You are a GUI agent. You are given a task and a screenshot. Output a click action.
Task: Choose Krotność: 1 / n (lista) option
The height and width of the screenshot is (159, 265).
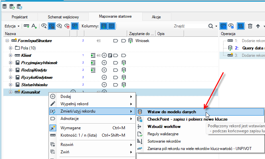[92, 135]
